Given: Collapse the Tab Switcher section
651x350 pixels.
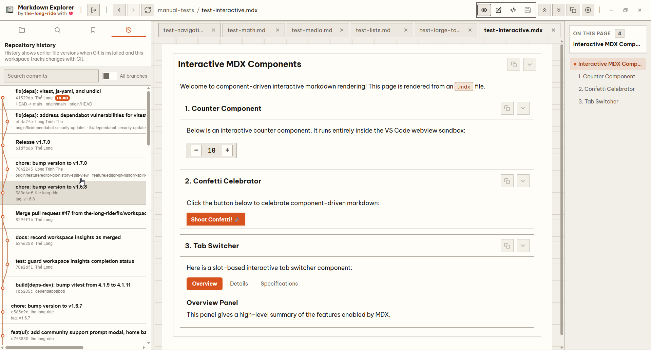Looking at the screenshot, I should pos(523,246).
